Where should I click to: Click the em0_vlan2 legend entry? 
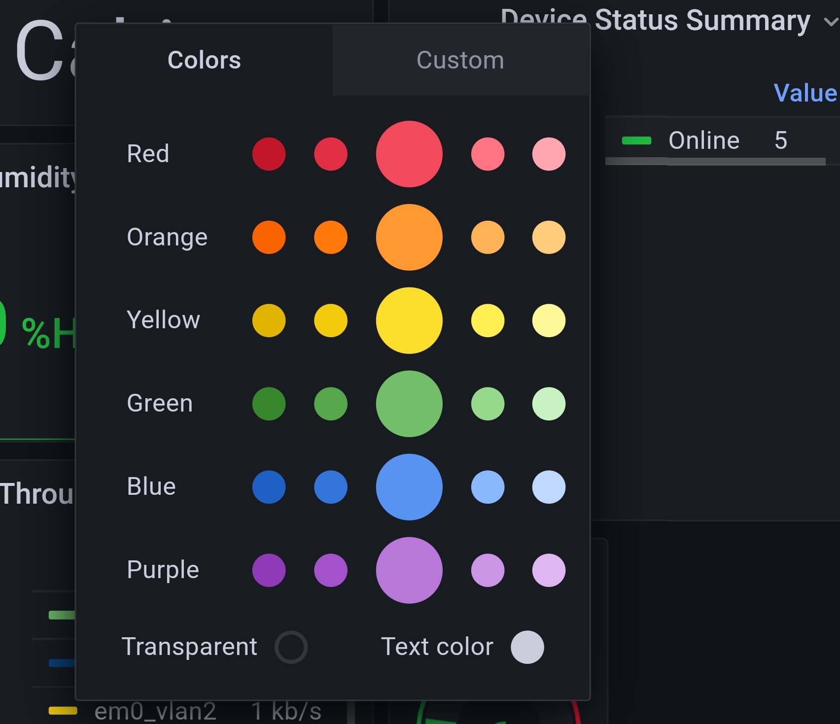(155, 710)
